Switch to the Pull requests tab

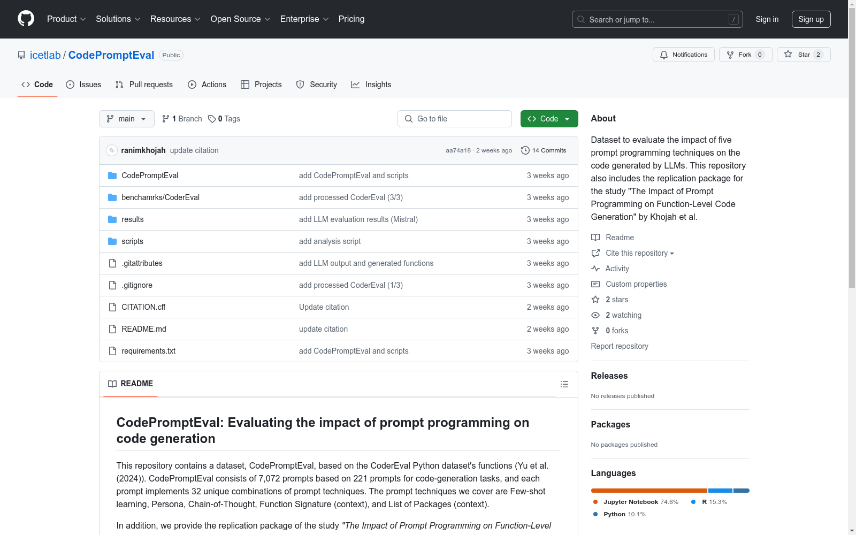[x=144, y=85]
